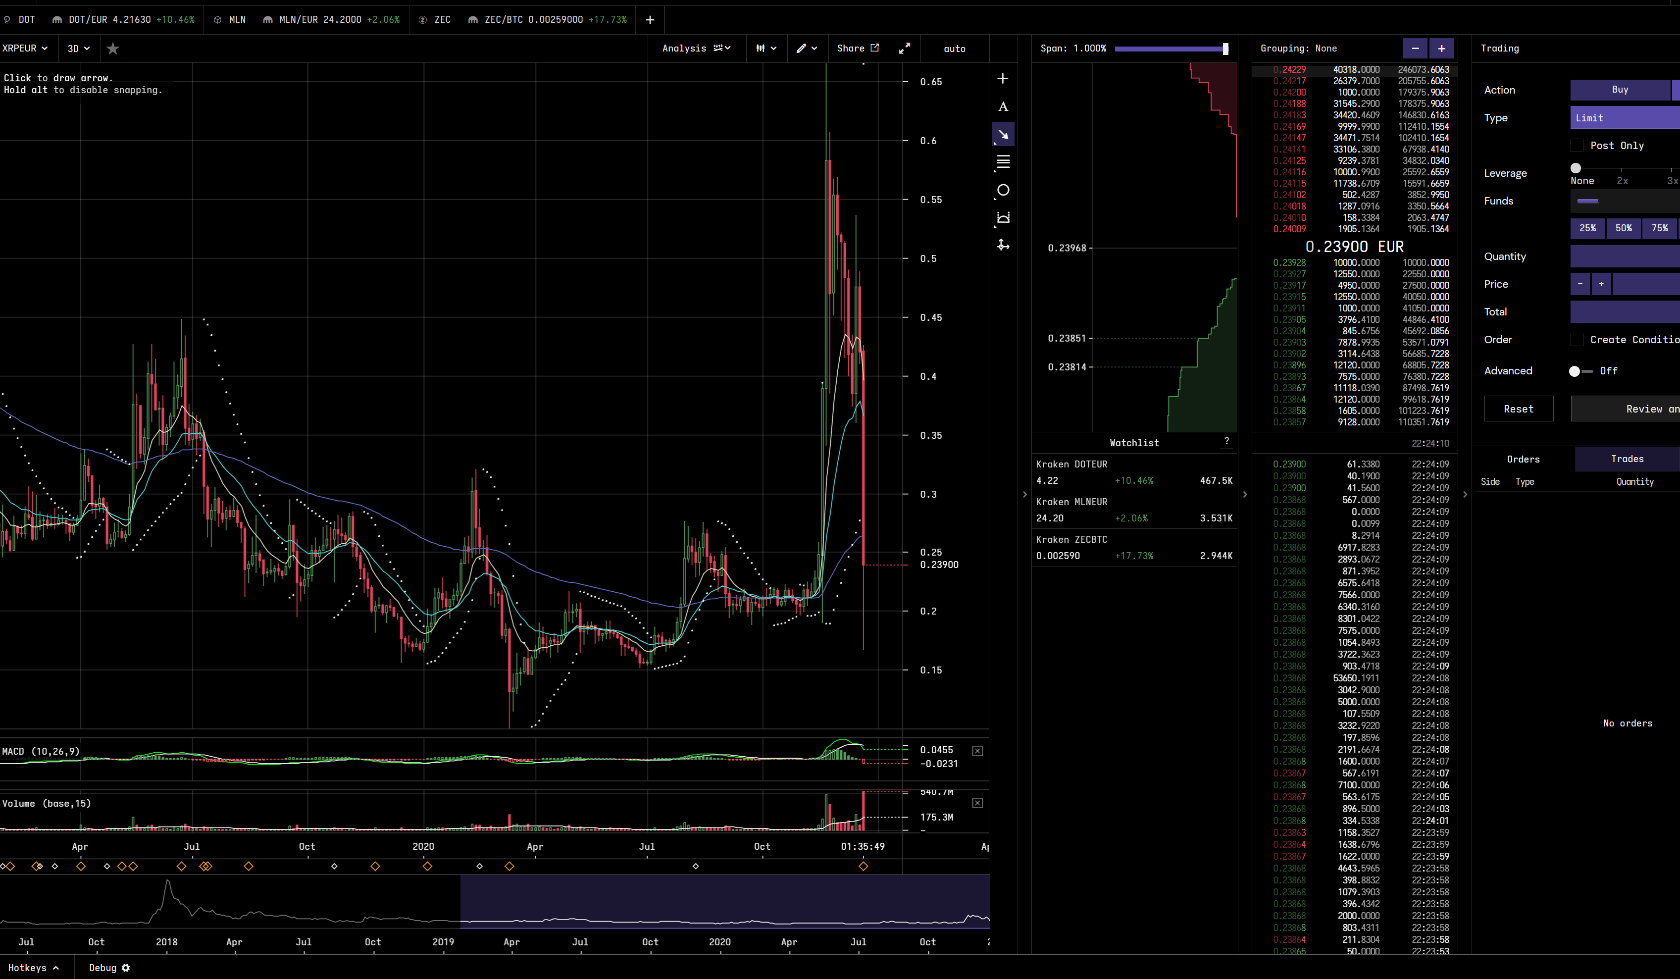Open the pencil drawing options dropdown

tap(807, 48)
